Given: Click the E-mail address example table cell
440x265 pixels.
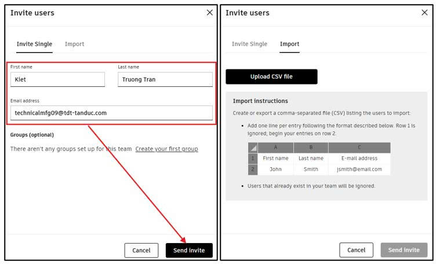Looking at the screenshot, I should 359,159.
